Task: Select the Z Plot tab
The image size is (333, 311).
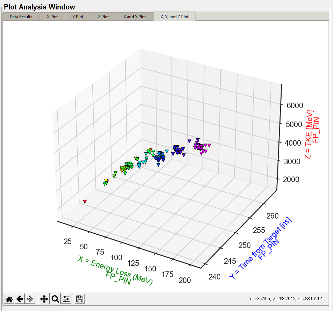Action: tap(103, 16)
